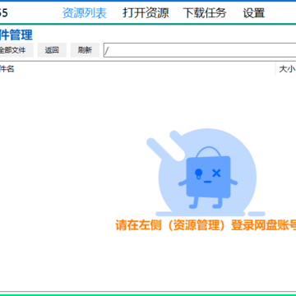Sort by the 大小 column header
This screenshot has width=296, height=296.
tap(286, 69)
